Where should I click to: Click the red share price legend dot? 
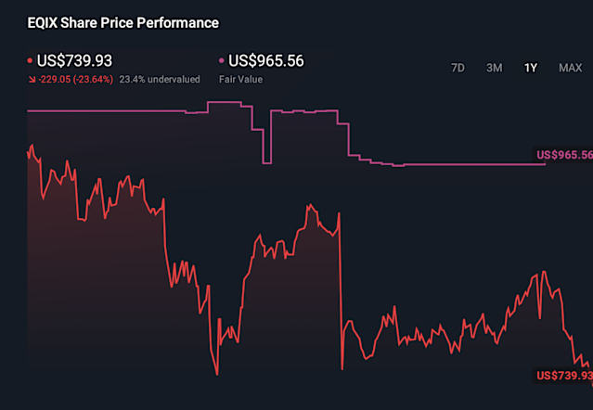click(30, 61)
